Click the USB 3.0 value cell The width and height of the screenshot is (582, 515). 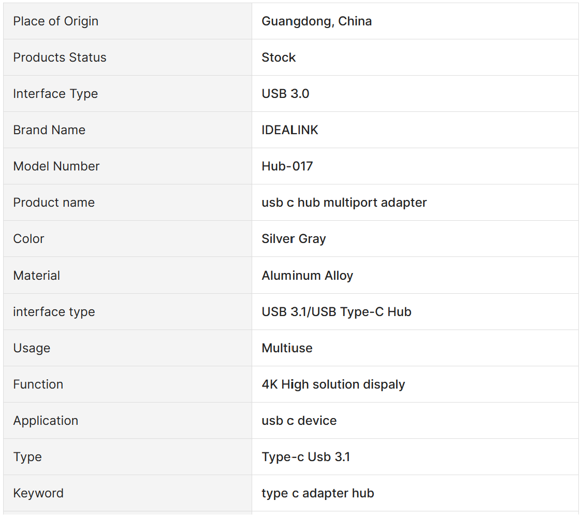tap(285, 94)
